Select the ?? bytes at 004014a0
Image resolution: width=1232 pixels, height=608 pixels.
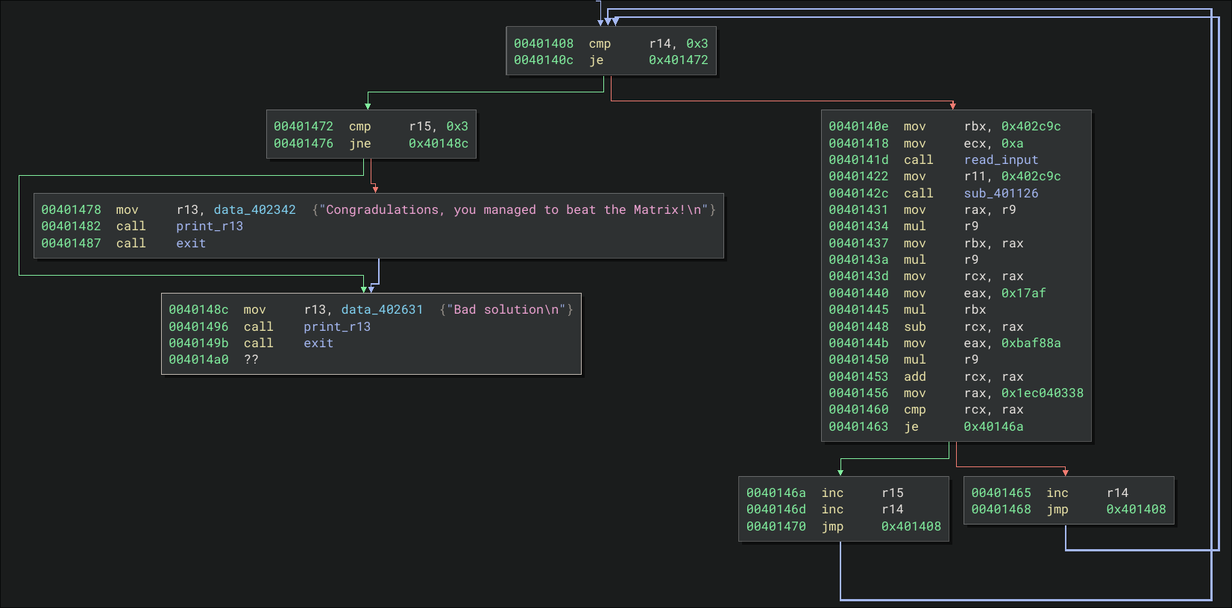pyautogui.click(x=251, y=360)
